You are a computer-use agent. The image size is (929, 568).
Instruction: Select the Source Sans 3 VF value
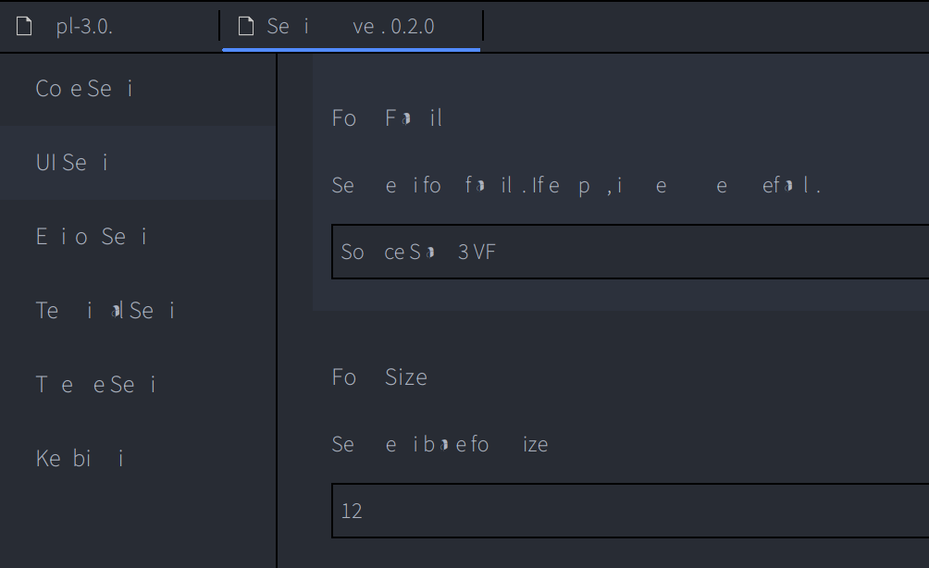click(x=415, y=251)
